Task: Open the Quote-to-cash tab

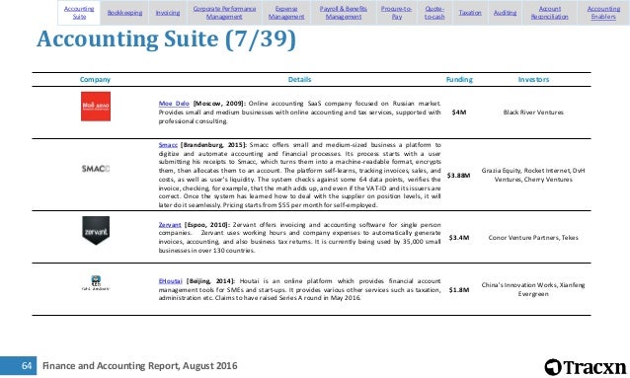Action: (x=434, y=13)
